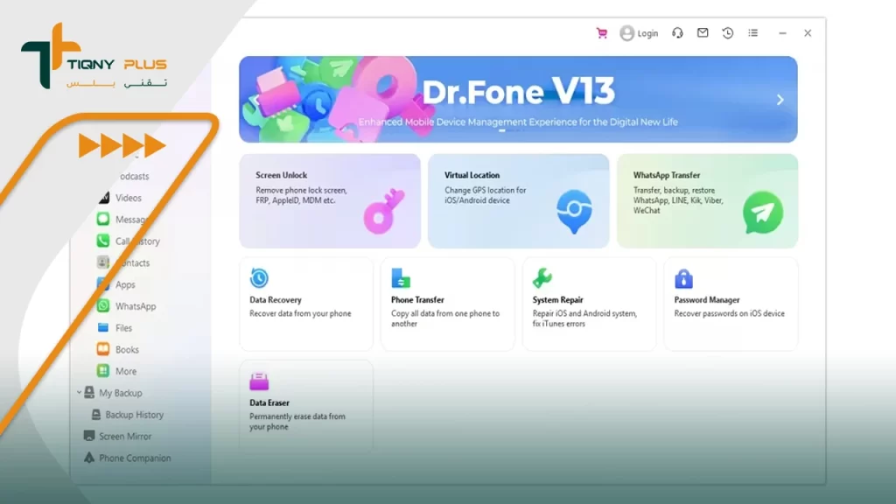Advance banner with the right chevron

780,100
